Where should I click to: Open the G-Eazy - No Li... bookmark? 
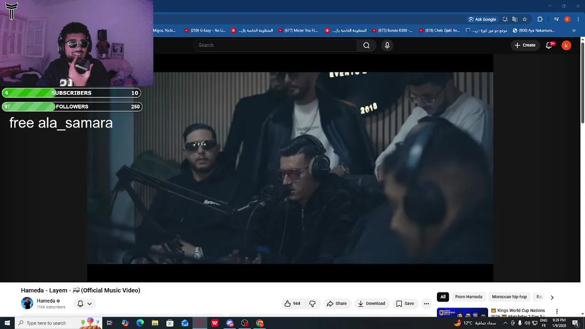click(204, 31)
